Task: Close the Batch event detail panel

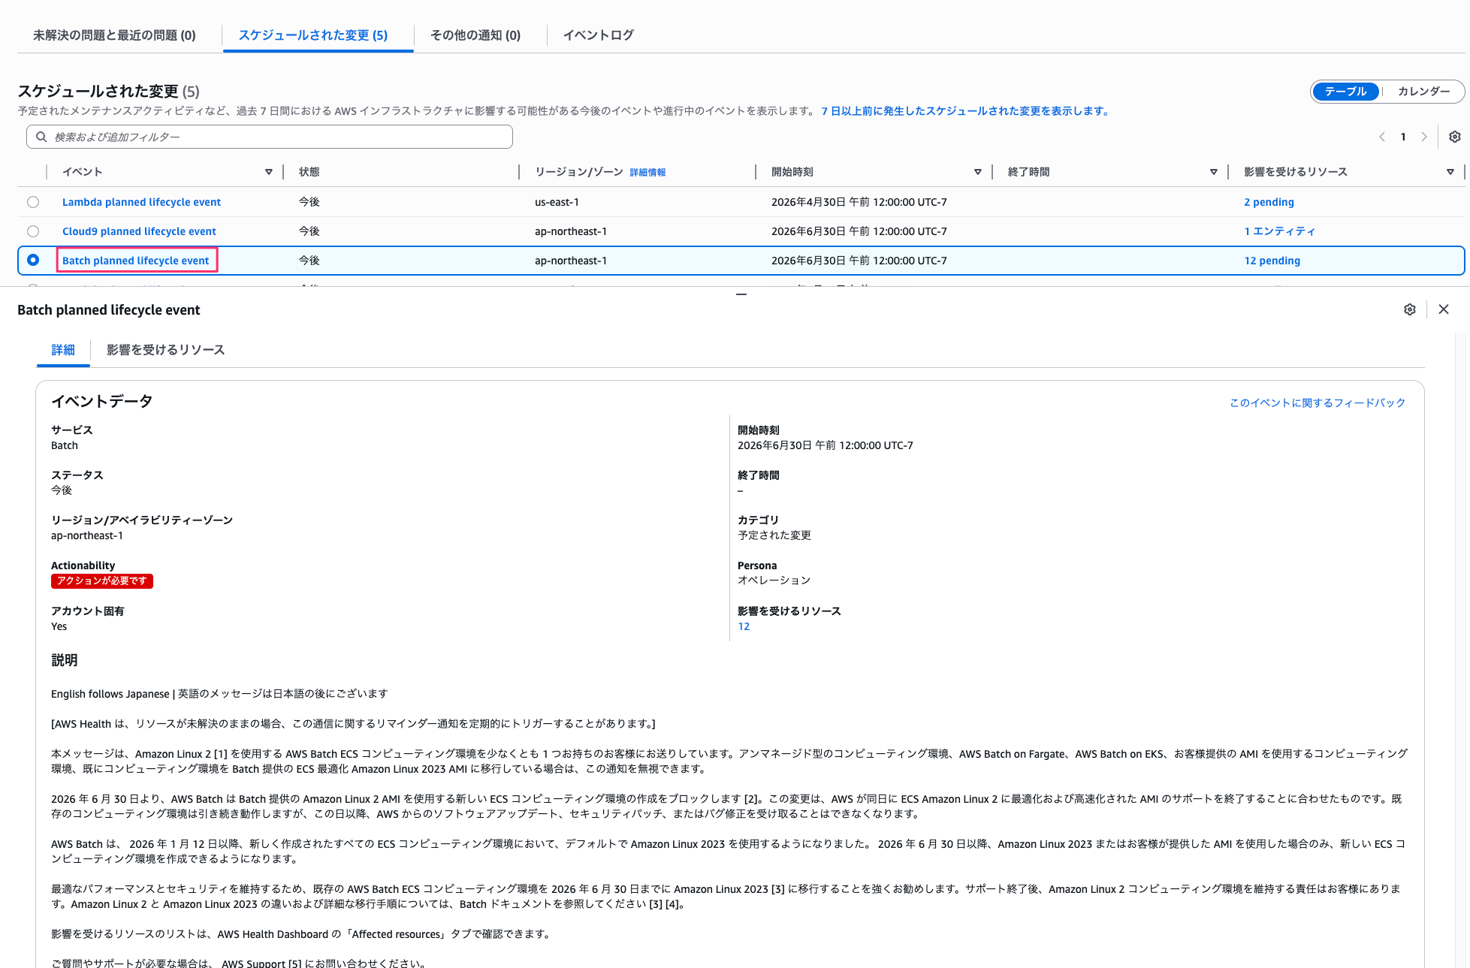Action: (x=1444, y=309)
